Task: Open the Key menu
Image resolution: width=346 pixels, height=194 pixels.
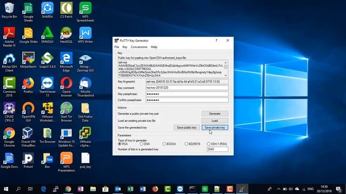Action: tap(125, 47)
